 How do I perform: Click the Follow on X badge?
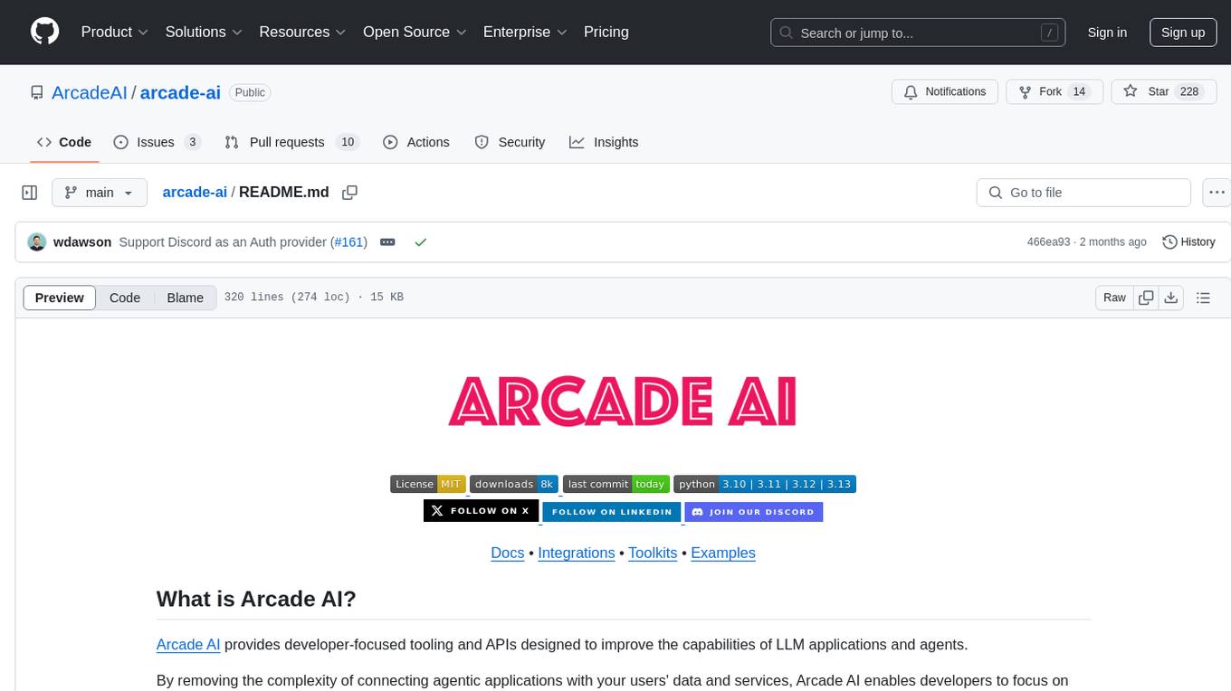pos(482,511)
